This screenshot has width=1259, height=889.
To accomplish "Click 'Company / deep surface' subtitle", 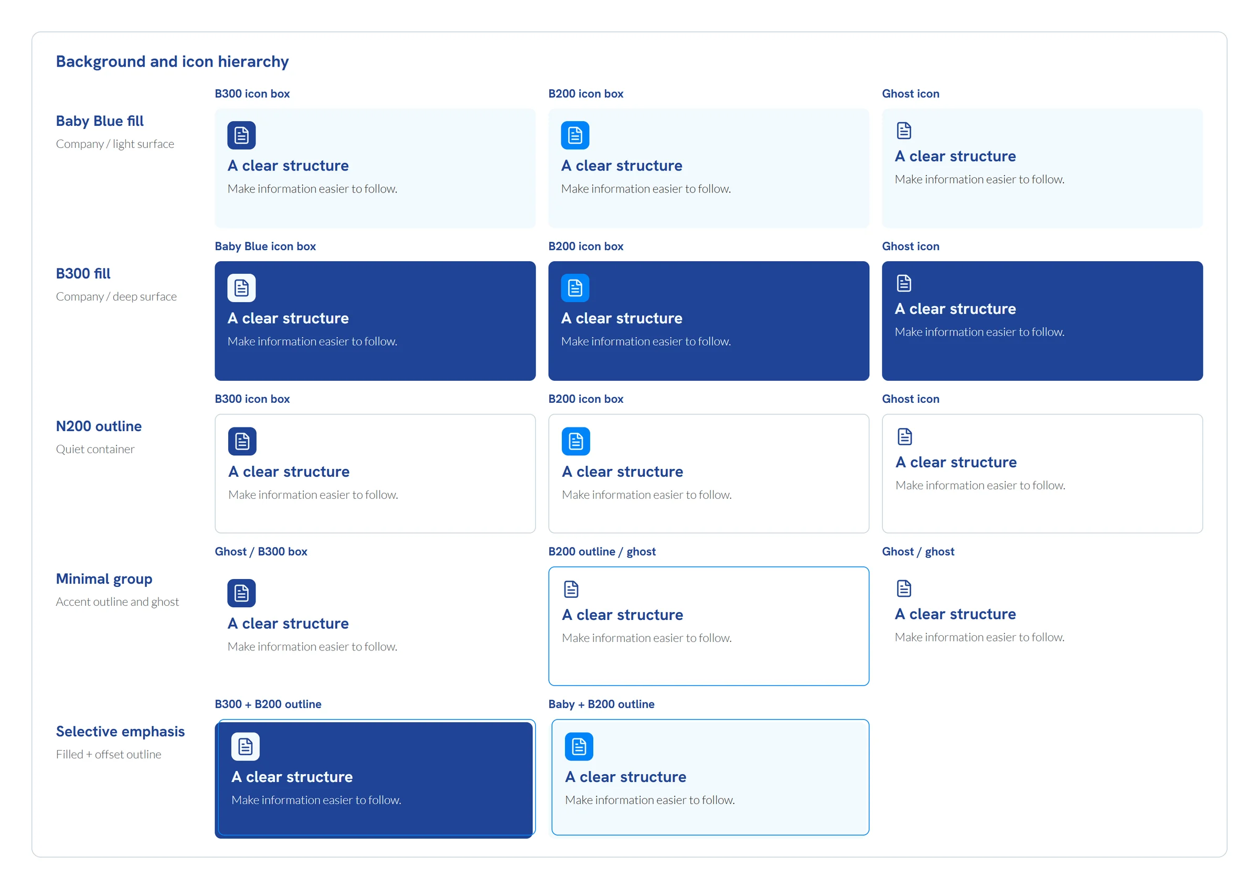I will point(116,296).
